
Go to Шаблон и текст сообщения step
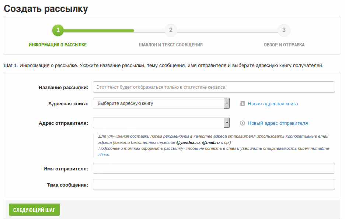171,45
